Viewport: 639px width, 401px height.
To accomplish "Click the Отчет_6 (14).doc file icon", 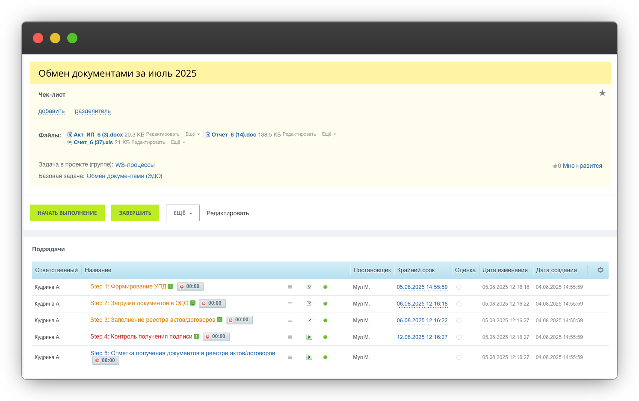I will [x=207, y=134].
